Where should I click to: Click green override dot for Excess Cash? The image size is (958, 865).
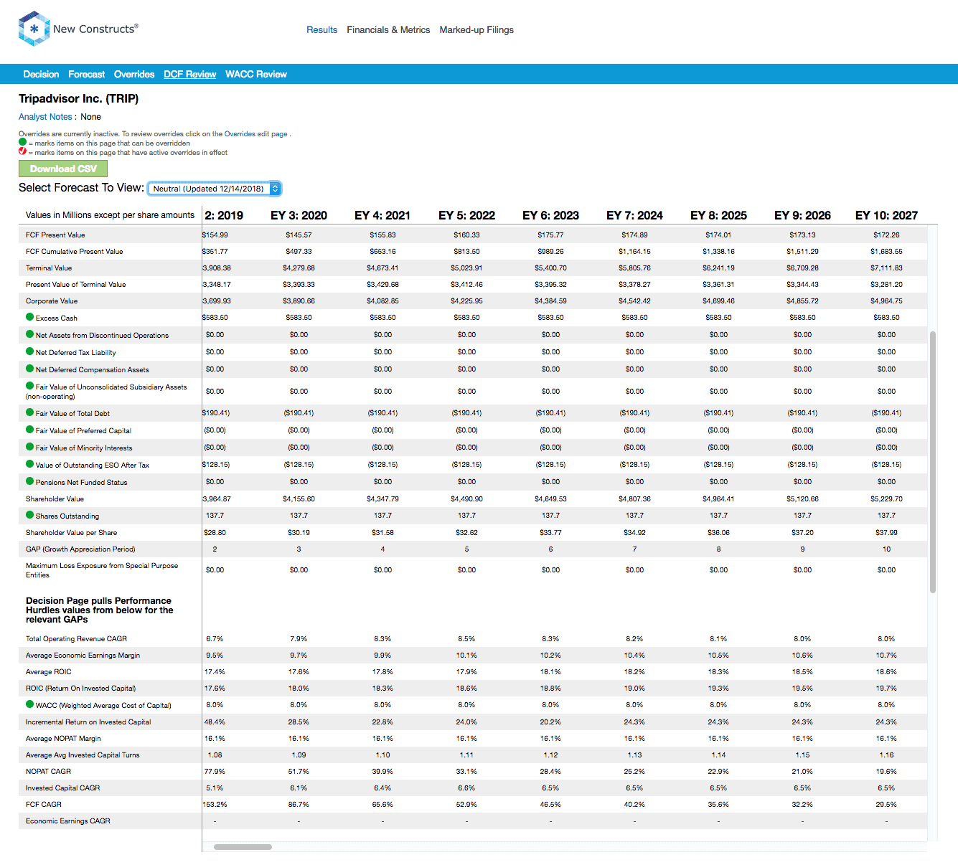coord(30,317)
